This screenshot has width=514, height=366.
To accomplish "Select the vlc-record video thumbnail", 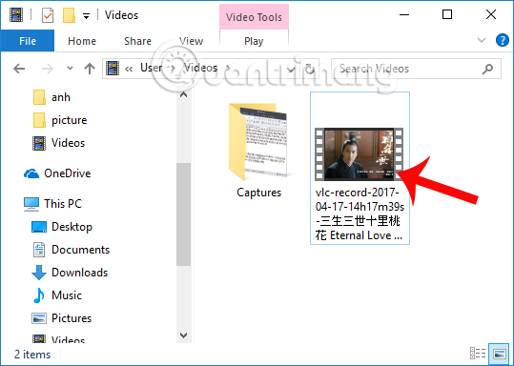I will [360, 154].
